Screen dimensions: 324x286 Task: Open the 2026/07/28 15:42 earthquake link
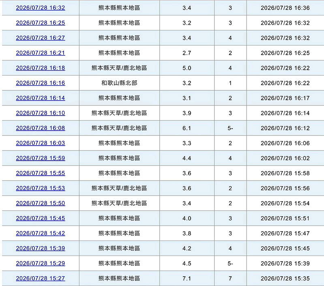[41, 233]
